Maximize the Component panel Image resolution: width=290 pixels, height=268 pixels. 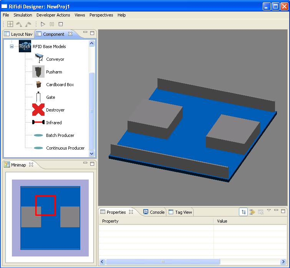pos(92,33)
